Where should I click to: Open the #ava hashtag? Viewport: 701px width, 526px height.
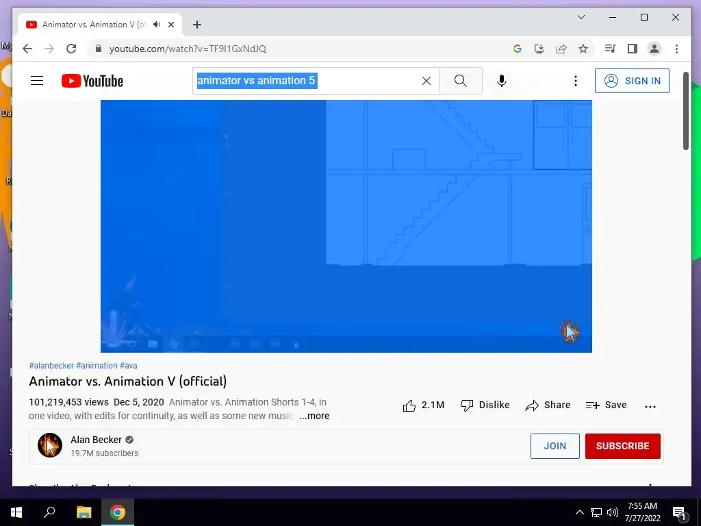[128, 366]
